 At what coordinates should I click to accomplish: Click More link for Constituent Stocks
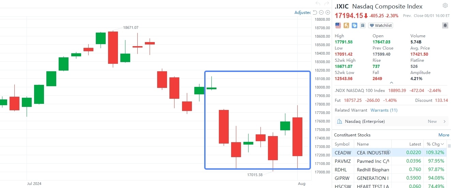[444, 135]
